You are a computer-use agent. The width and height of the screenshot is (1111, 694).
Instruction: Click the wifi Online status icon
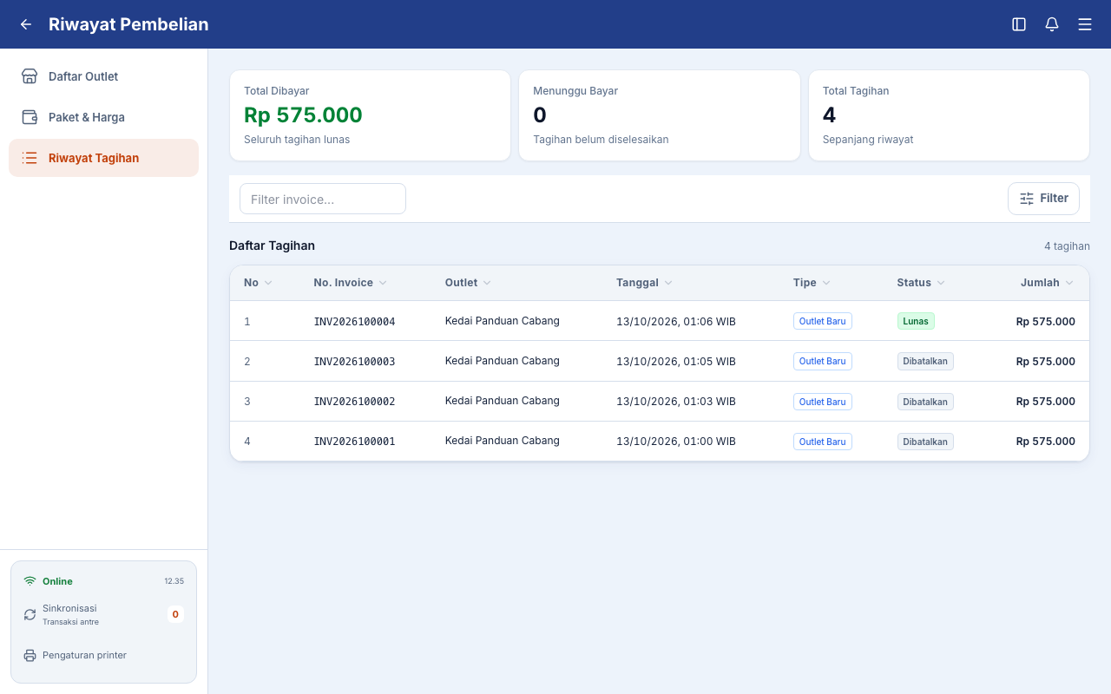30,581
